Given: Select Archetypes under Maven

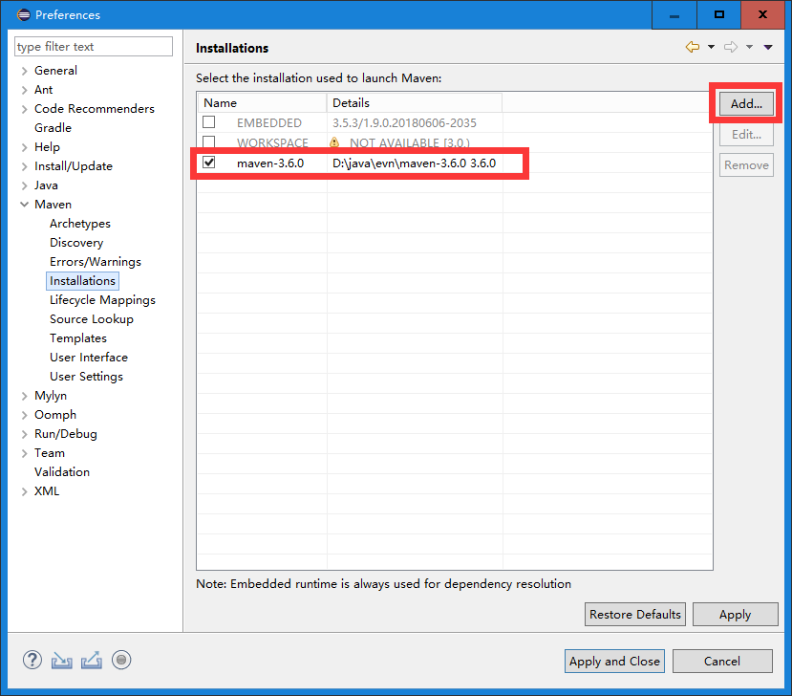Looking at the screenshot, I should 80,224.
